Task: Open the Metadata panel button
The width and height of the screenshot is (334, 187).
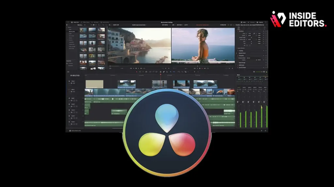Action: pos(251,22)
